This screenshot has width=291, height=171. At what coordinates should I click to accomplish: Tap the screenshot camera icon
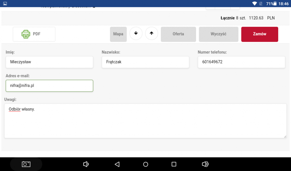26,164
